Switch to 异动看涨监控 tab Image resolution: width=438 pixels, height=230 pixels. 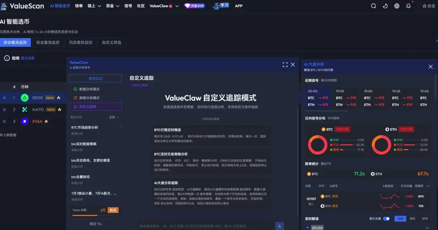point(15,42)
